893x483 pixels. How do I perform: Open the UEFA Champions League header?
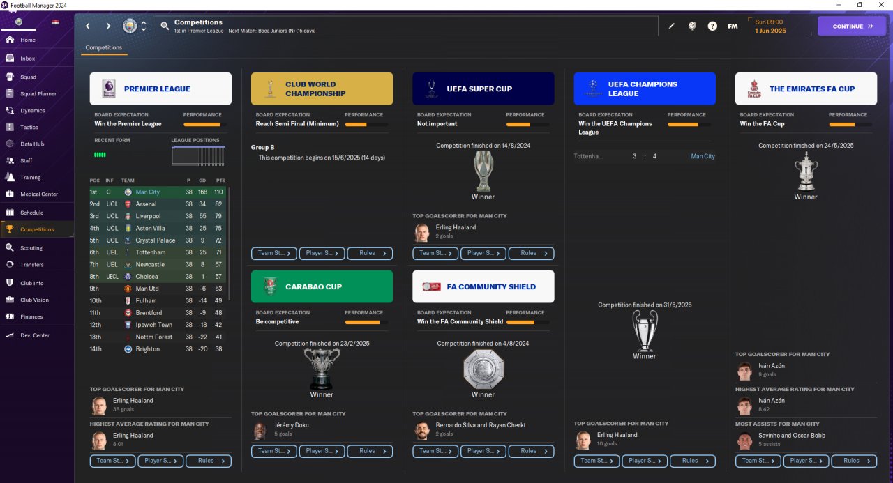tap(645, 89)
